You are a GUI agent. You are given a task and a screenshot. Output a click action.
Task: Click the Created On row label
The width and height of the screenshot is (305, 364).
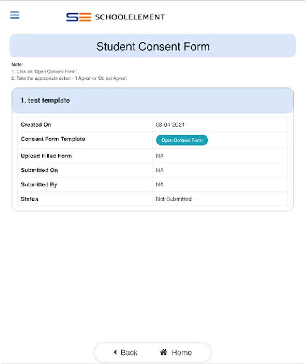36,125
